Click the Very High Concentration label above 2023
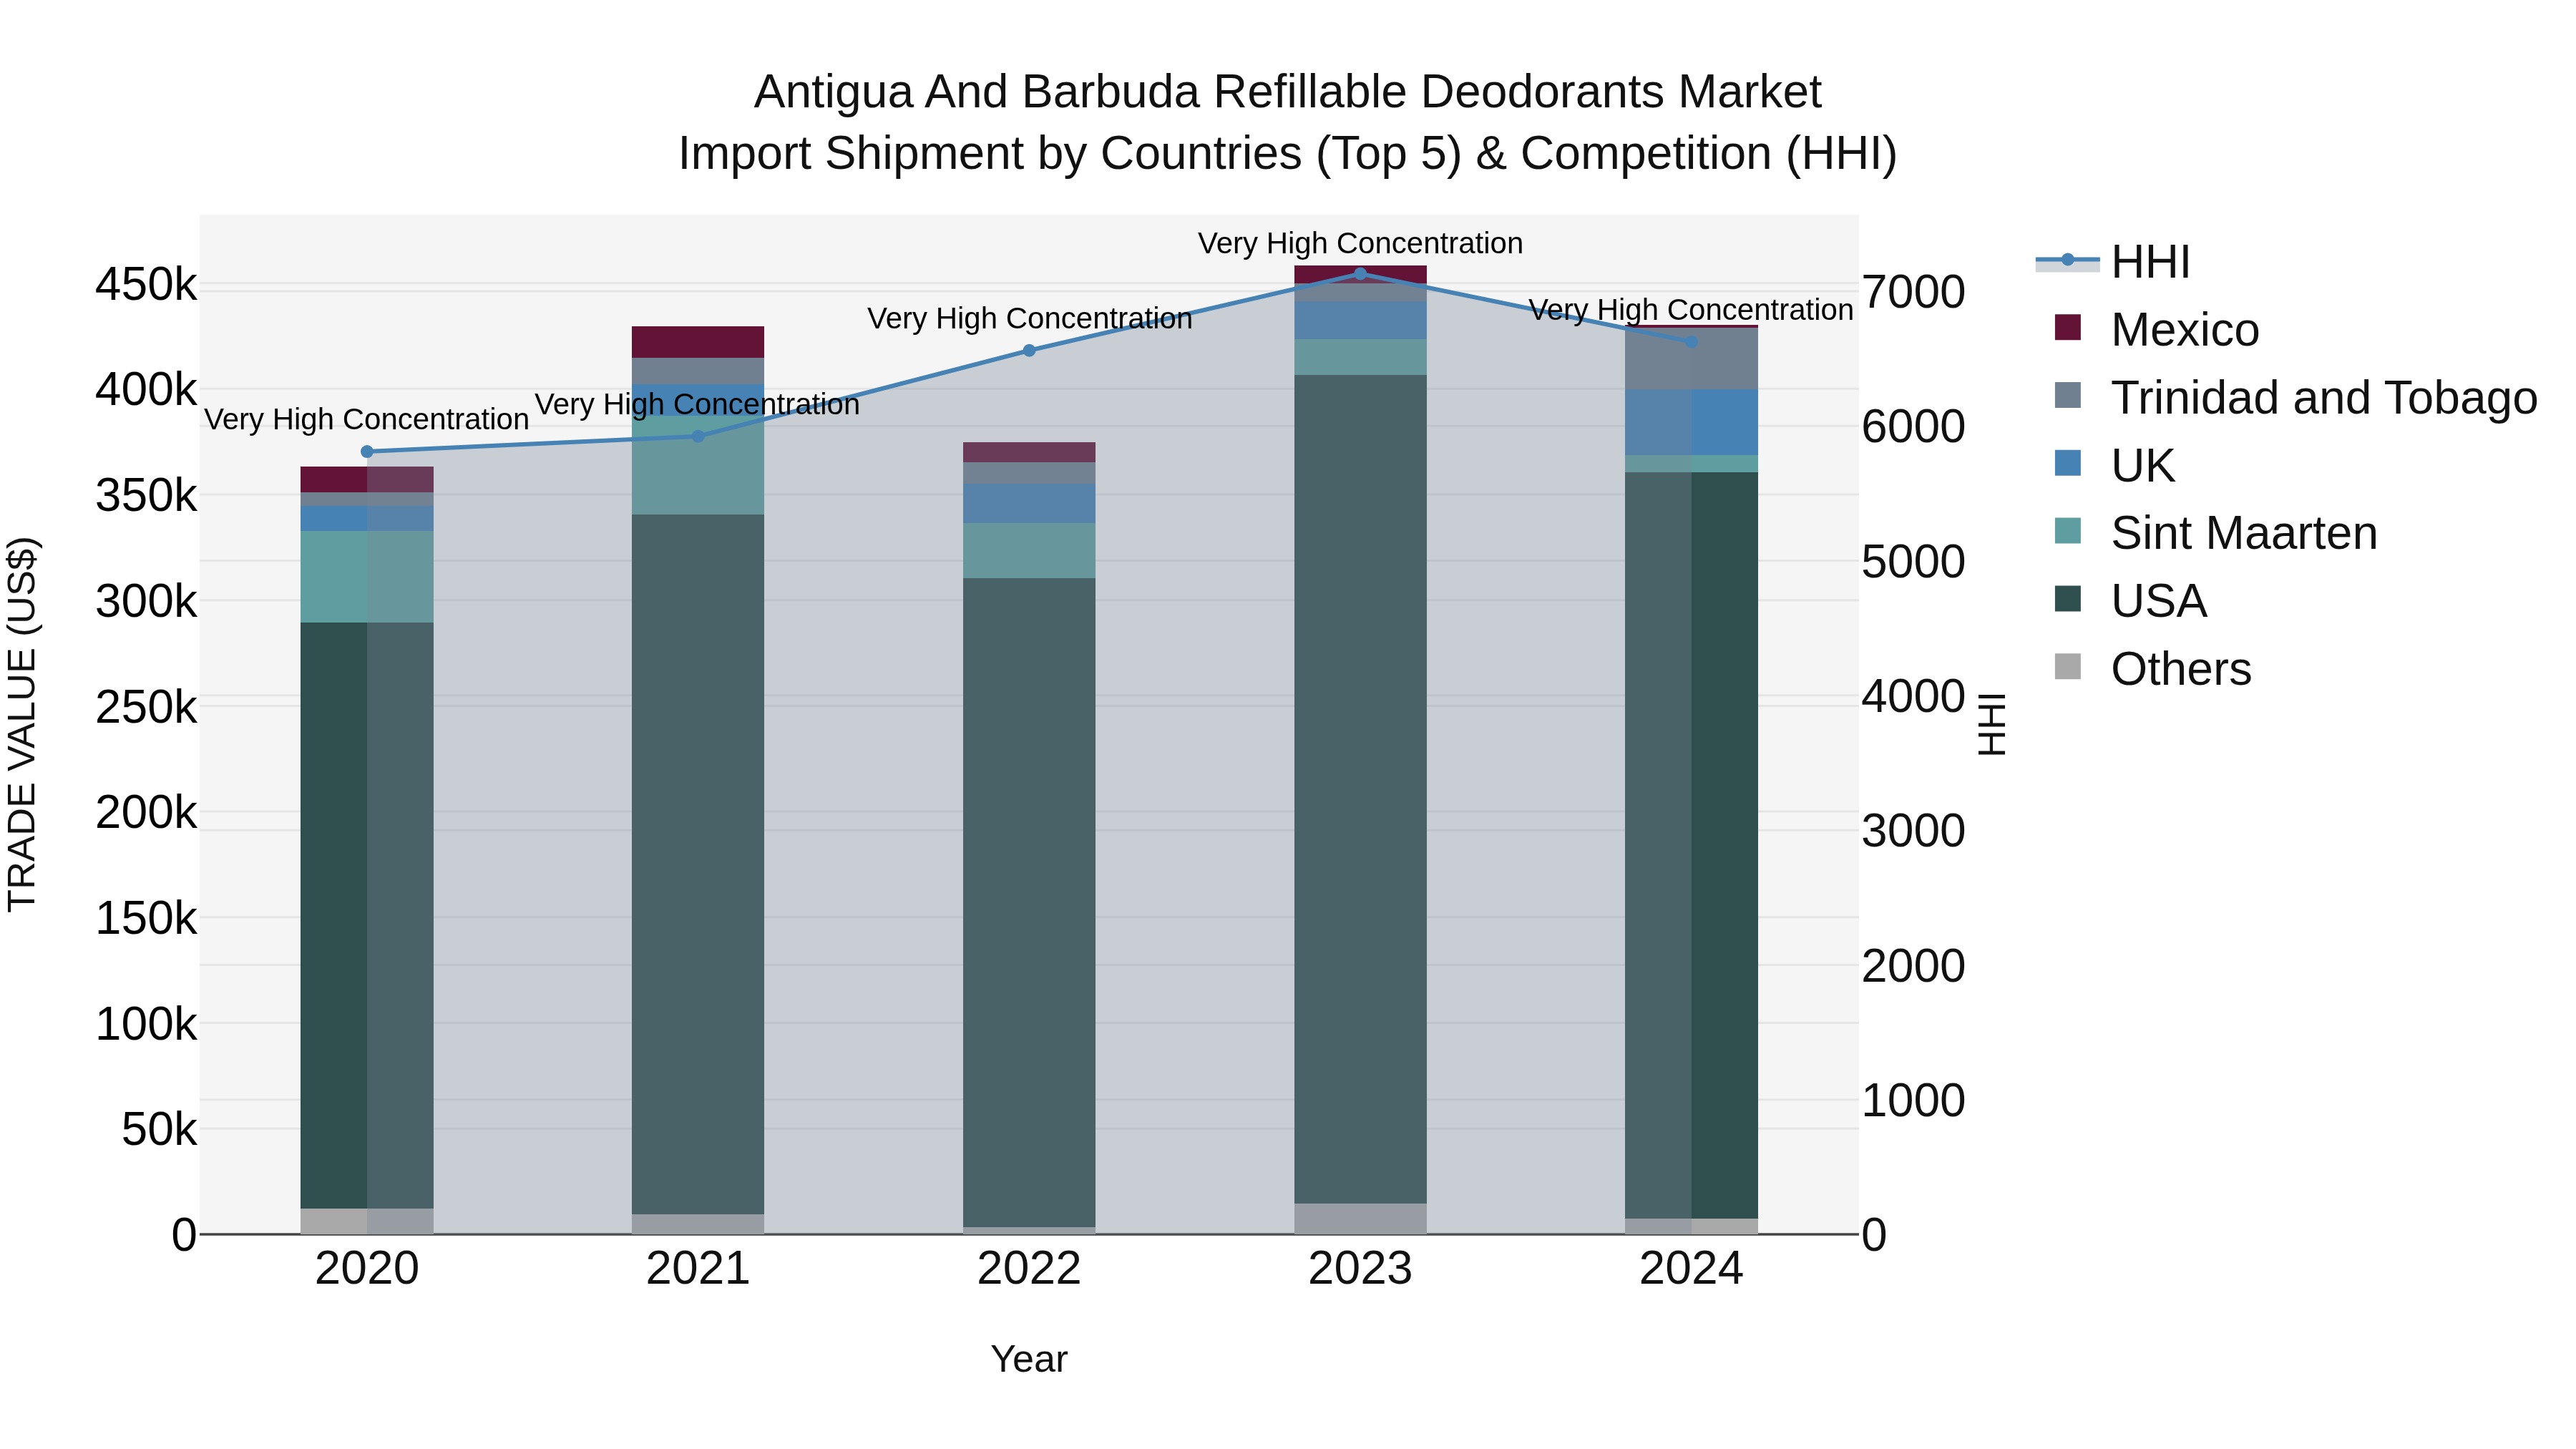 1360,243
